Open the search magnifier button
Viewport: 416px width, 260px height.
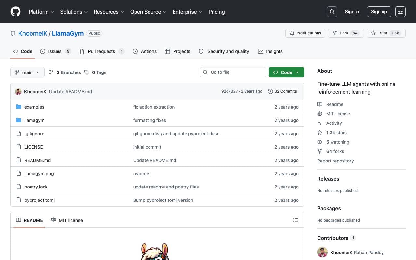click(x=332, y=12)
